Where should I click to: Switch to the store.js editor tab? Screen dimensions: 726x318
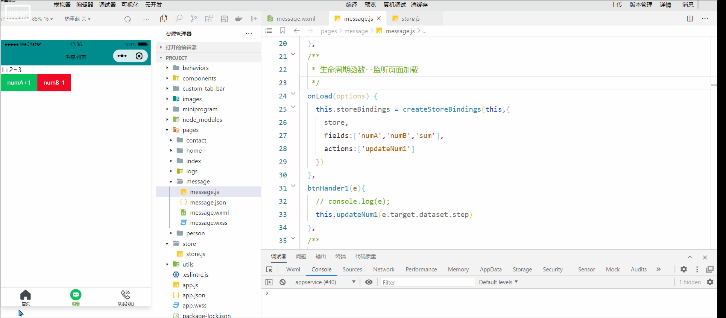(x=410, y=18)
